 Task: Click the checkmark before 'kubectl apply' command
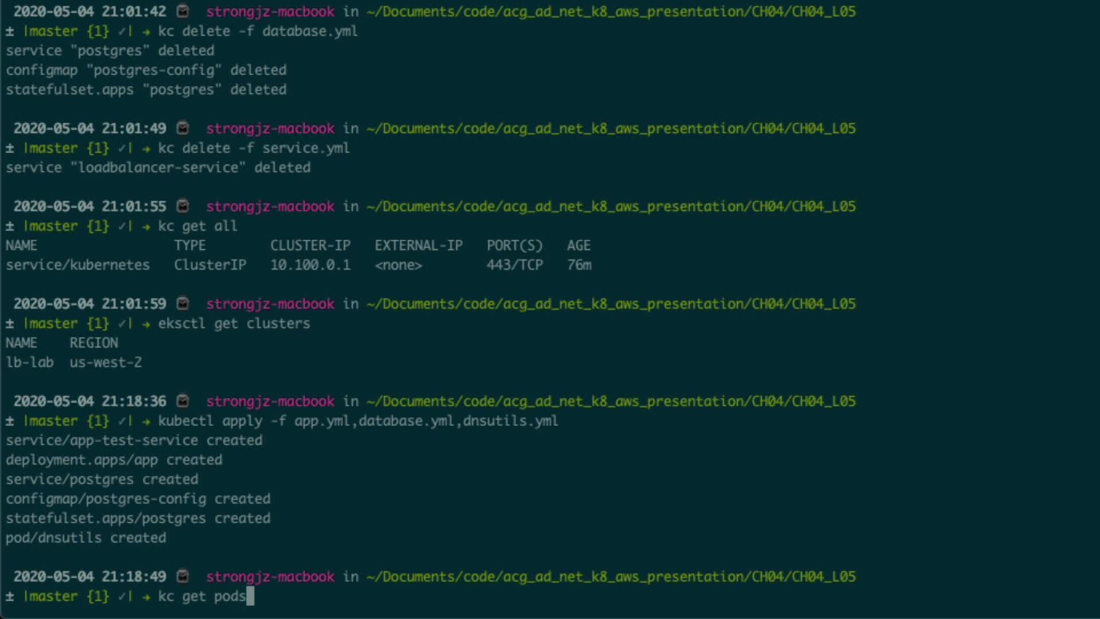point(122,421)
